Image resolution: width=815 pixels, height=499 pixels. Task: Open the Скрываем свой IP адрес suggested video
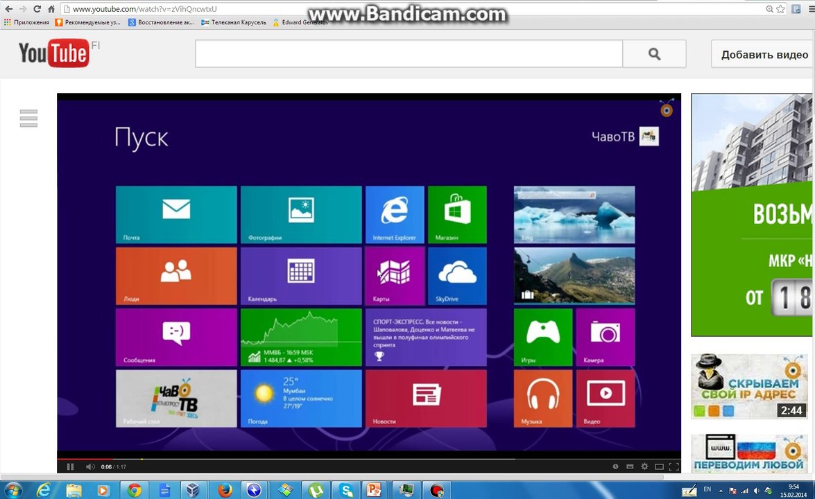[749, 386]
